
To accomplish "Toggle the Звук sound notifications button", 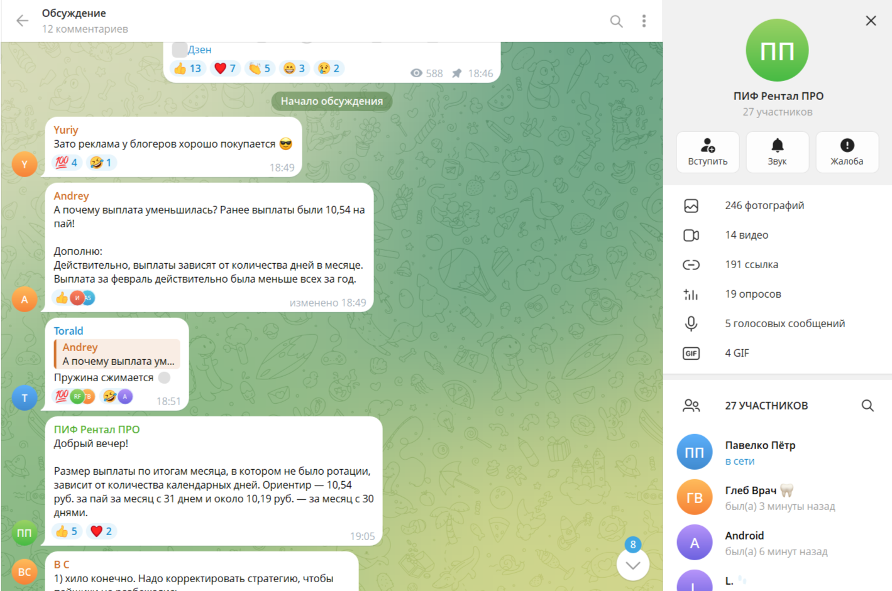I will pyautogui.click(x=778, y=152).
